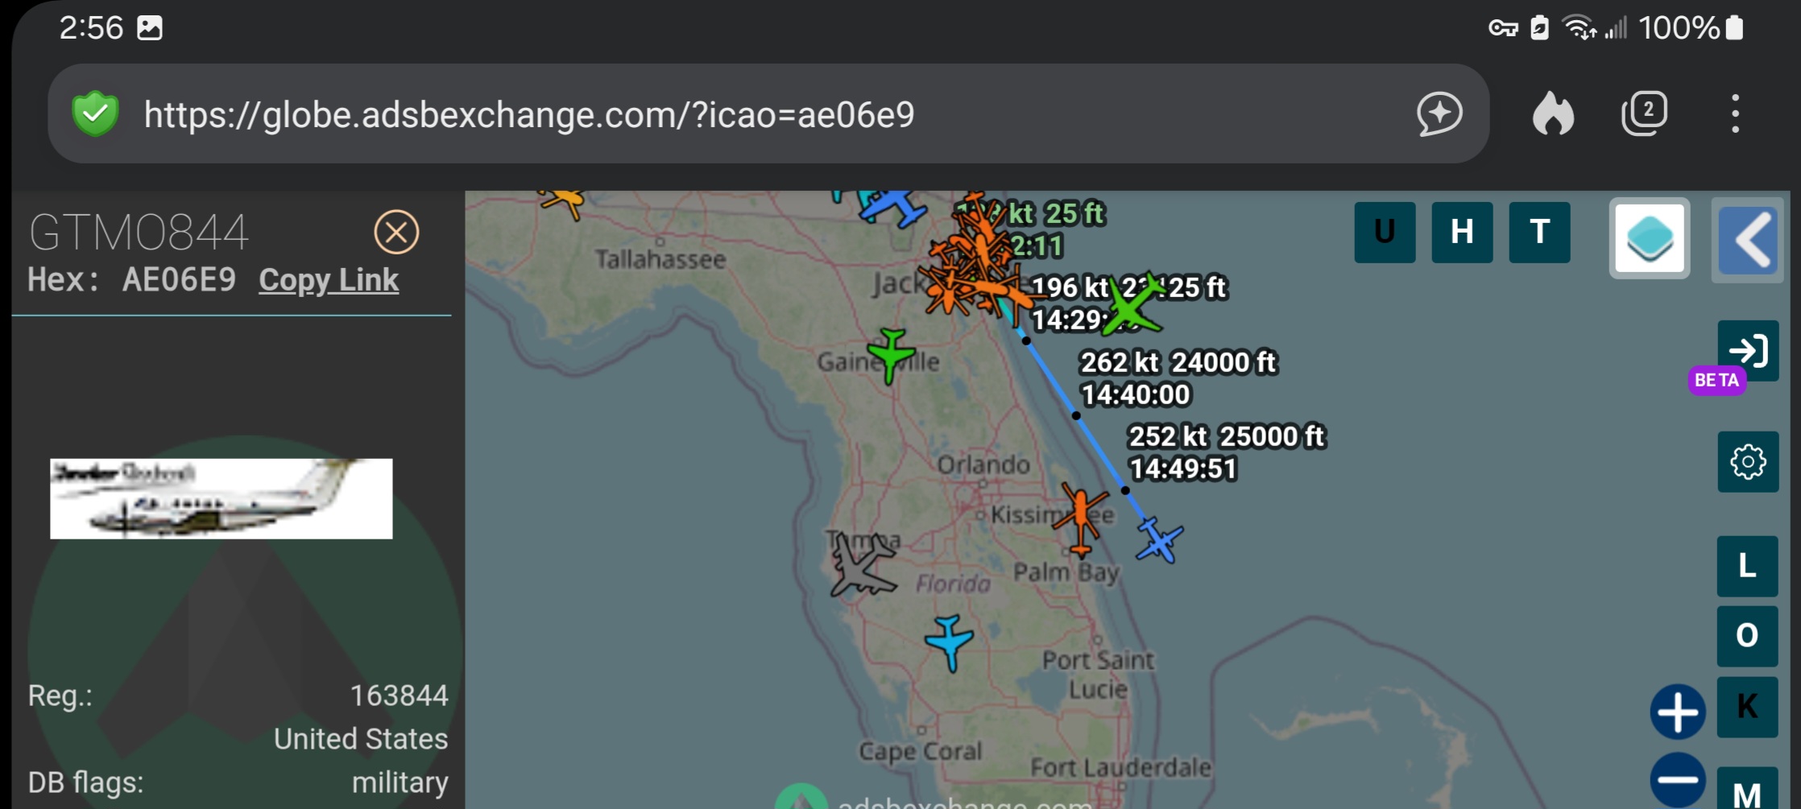The image size is (1801, 809).
Task: Tap the registration number 163844
Action: 399,695
